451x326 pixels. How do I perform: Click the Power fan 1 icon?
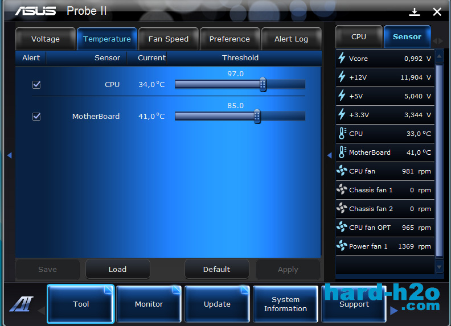tap(342, 246)
